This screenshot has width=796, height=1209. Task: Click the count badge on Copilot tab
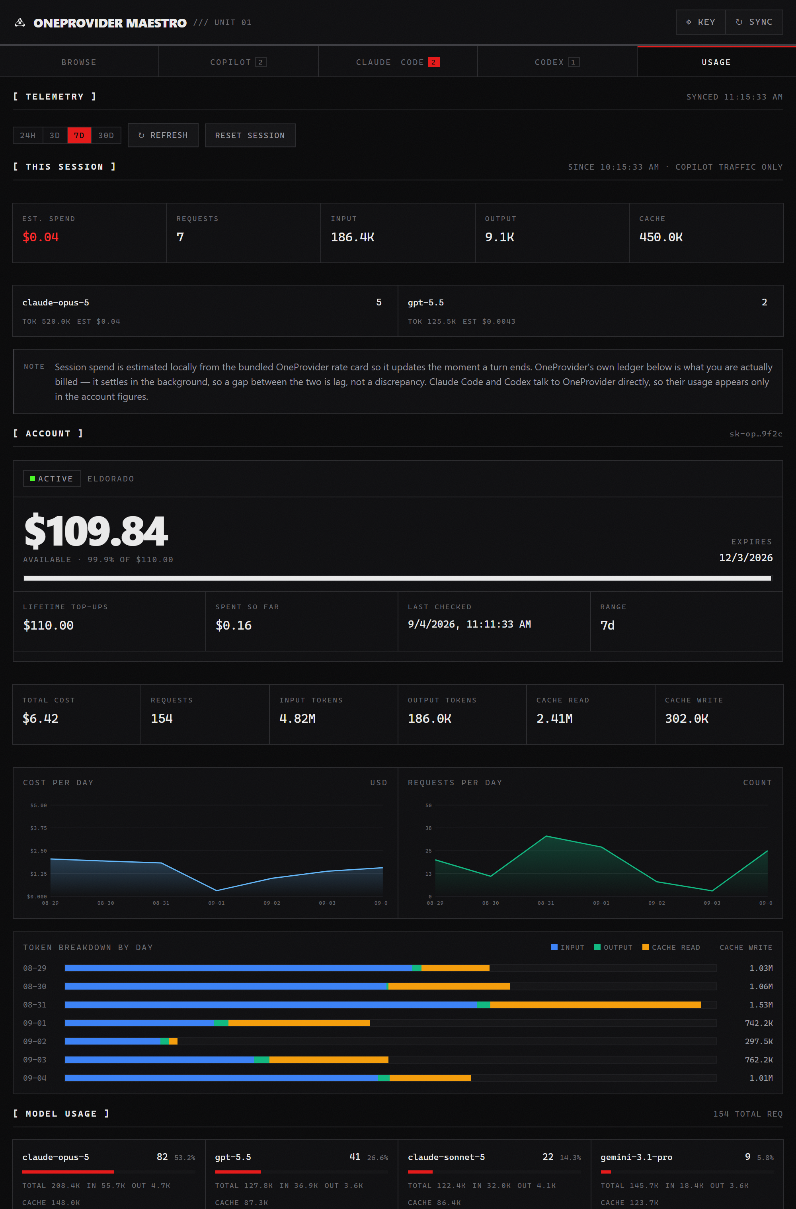click(x=260, y=62)
